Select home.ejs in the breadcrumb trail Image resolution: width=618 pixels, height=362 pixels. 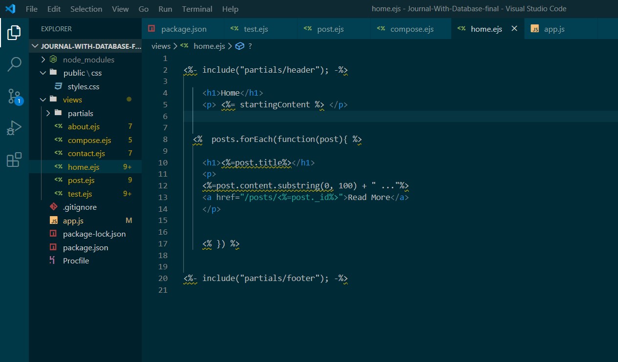click(209, 46)
